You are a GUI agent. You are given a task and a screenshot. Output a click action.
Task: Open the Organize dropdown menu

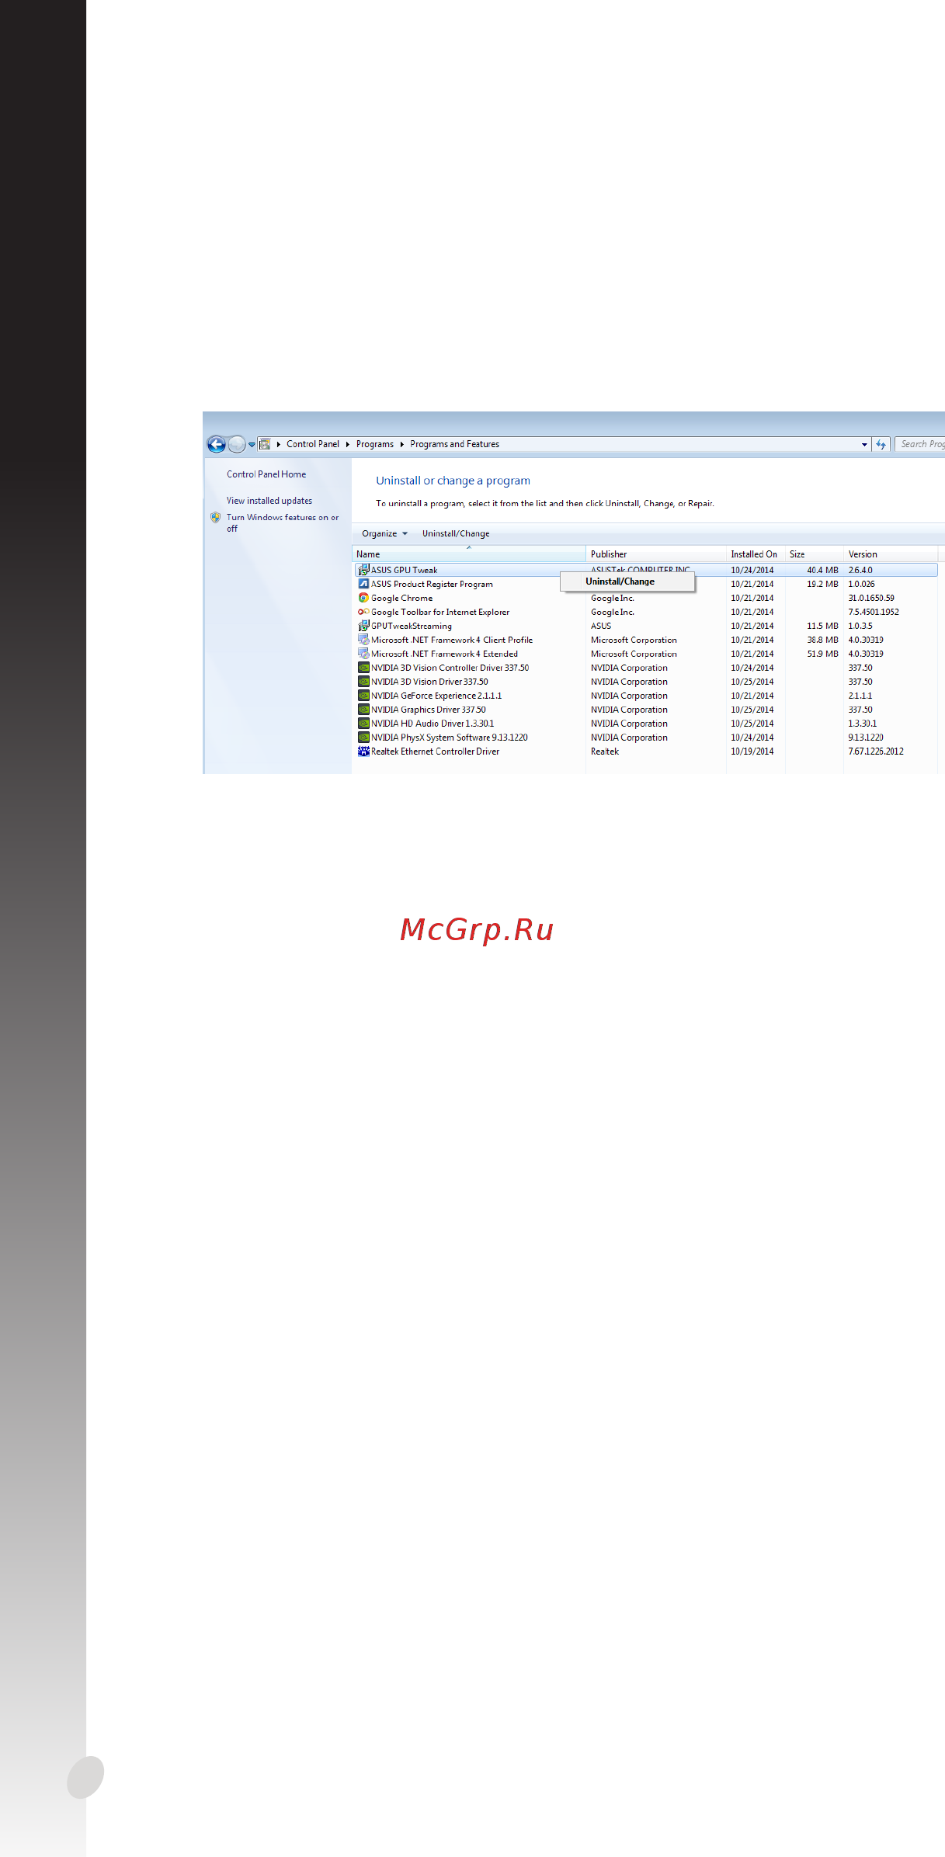[384, 533]
